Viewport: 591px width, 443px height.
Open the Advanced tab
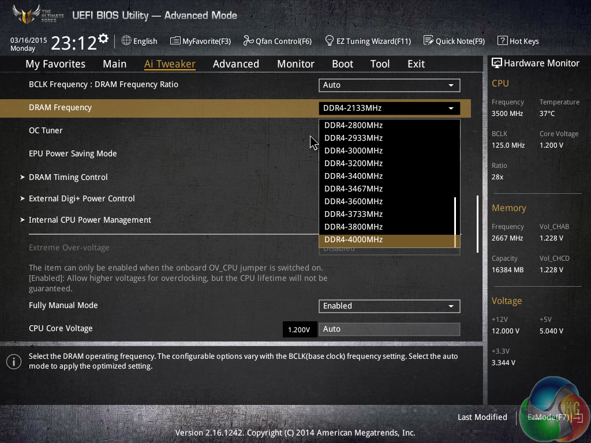pos(236,63)
